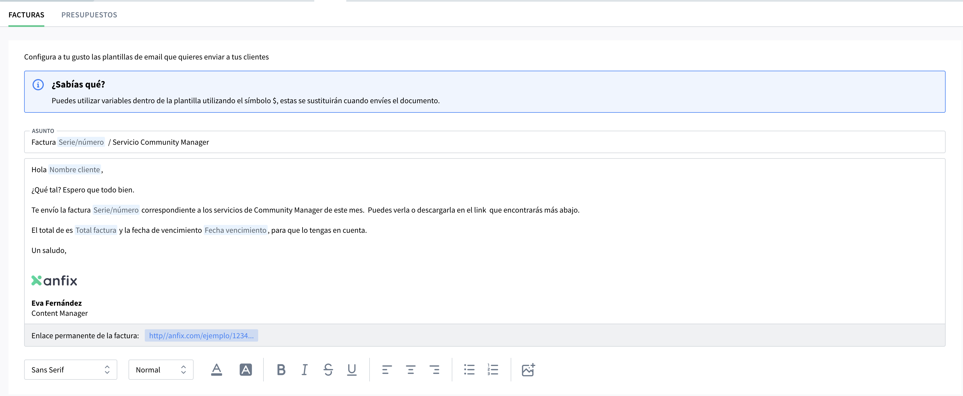Click the anfix logo in the signature

(54, 280)
